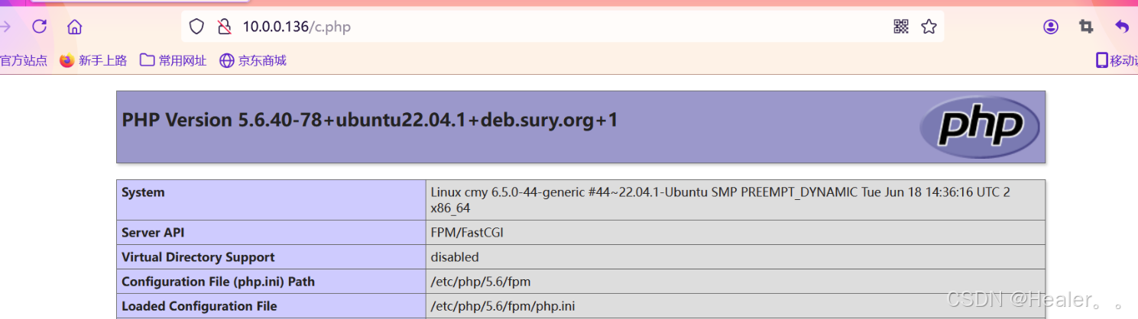Bookmark this page with the star icon
The width and height of the screenshot is (1138, 319).
[x=929, y=27]
